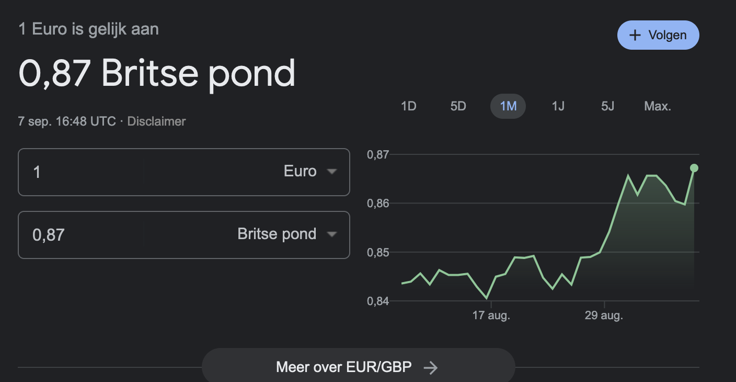Switch to the 5J range
Image resolution: width=736 pixels, height=382 pixels.
(607, 106)
